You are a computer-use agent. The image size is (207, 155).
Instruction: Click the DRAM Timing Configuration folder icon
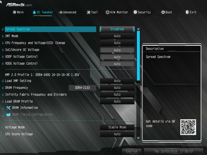pyautogui.click(x=8, y=115)
